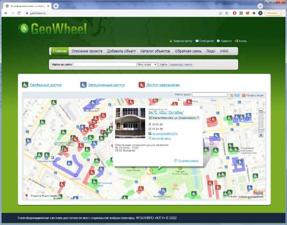Click the Найти search button
287x225 pixels.
[163, 64]
